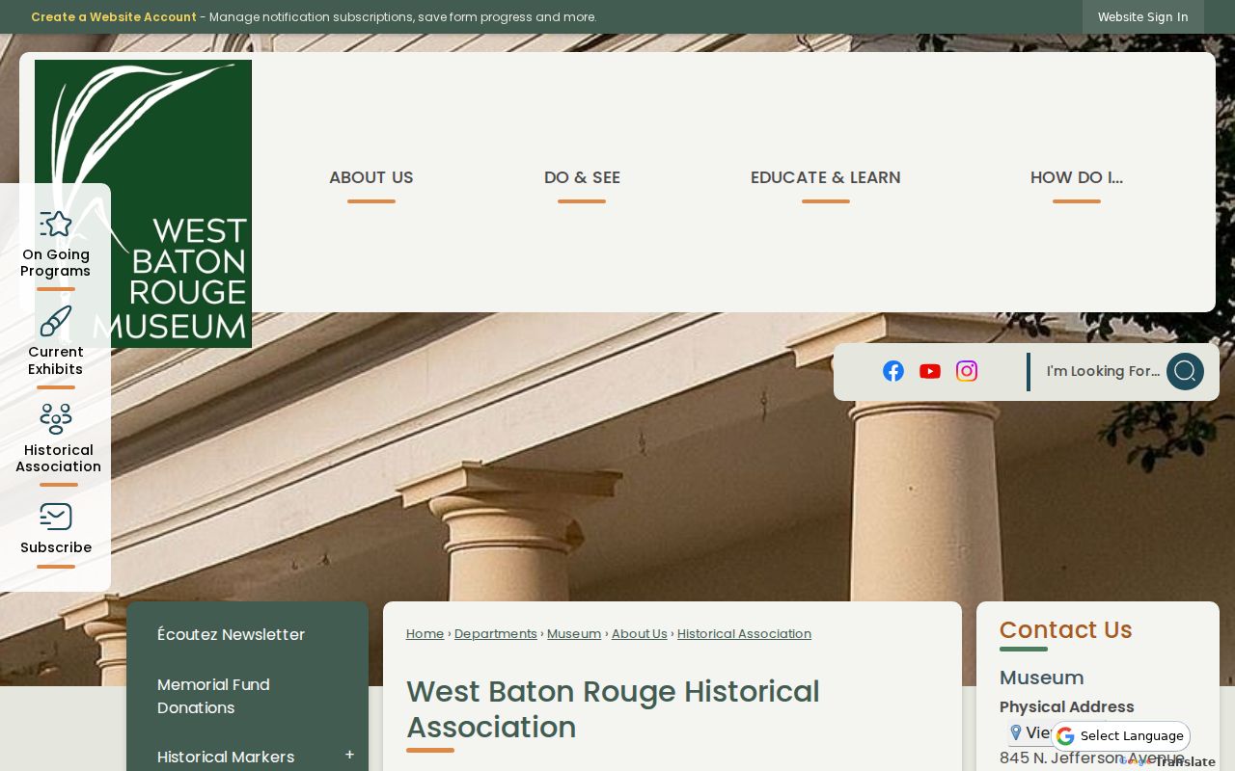Open the About Us menu
Image resolution: width=1235 pixels, height=771 pixels.
tap(371, 177)
